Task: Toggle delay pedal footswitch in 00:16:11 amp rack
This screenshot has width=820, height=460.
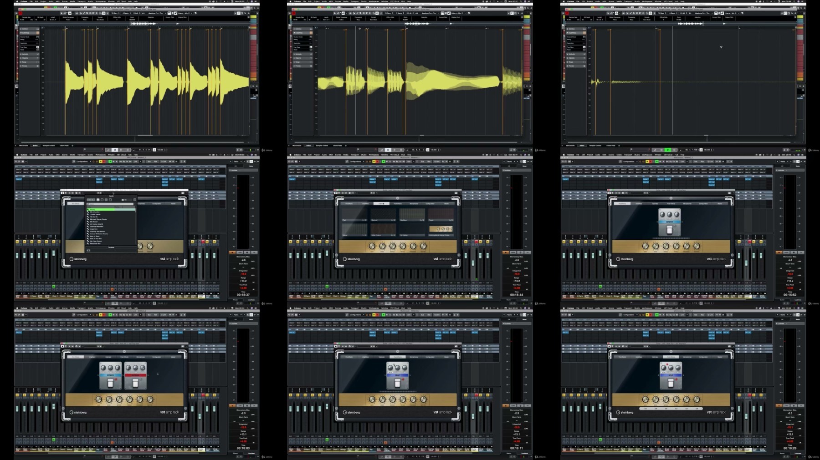Action: pyautogui.click(x=397, y=383)
